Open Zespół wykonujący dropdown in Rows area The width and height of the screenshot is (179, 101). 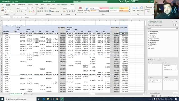pyautogui.click(x=161, y=80)
